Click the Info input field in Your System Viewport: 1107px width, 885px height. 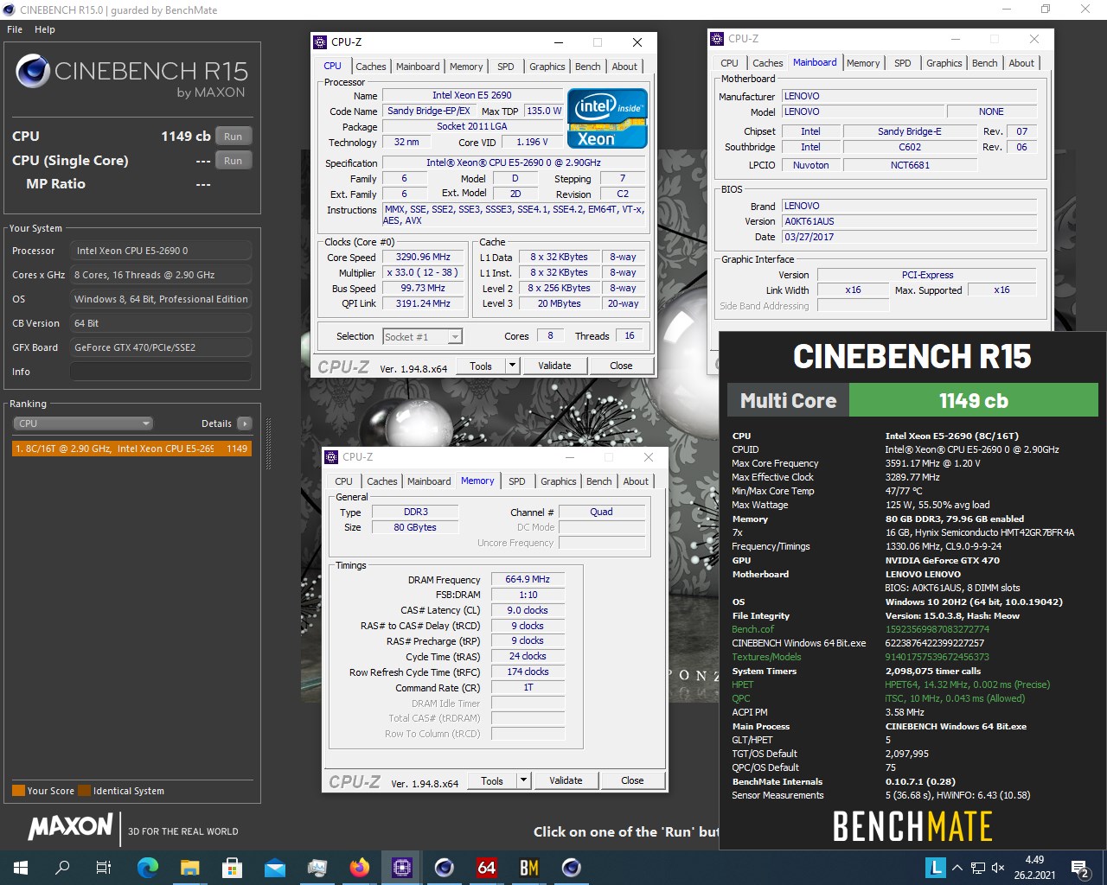coord(161,372)
